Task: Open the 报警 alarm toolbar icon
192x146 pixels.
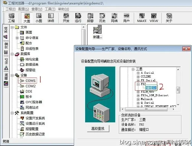Action: click(x=90, y=18)
